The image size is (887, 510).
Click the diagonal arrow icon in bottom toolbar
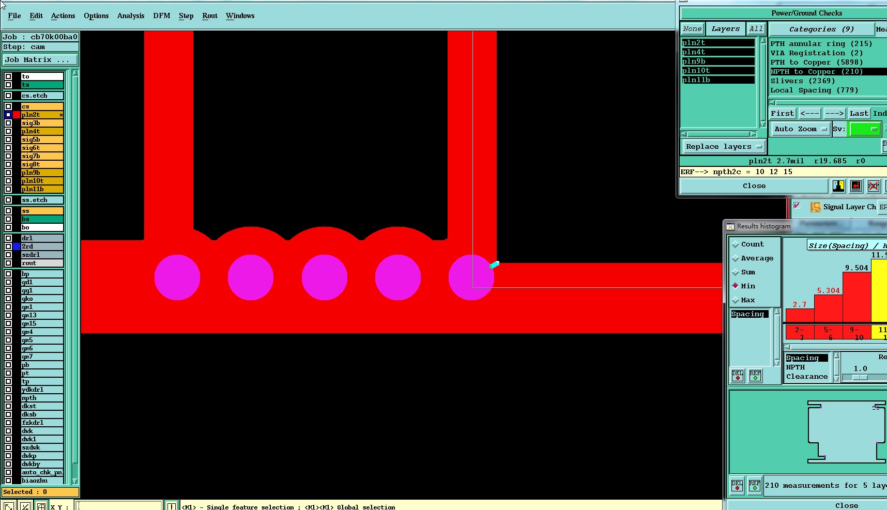point(8,506)
